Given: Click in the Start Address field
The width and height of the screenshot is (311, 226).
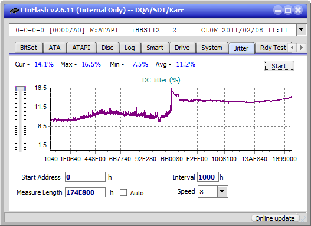Looking at the screenshot, I should 86,177.
